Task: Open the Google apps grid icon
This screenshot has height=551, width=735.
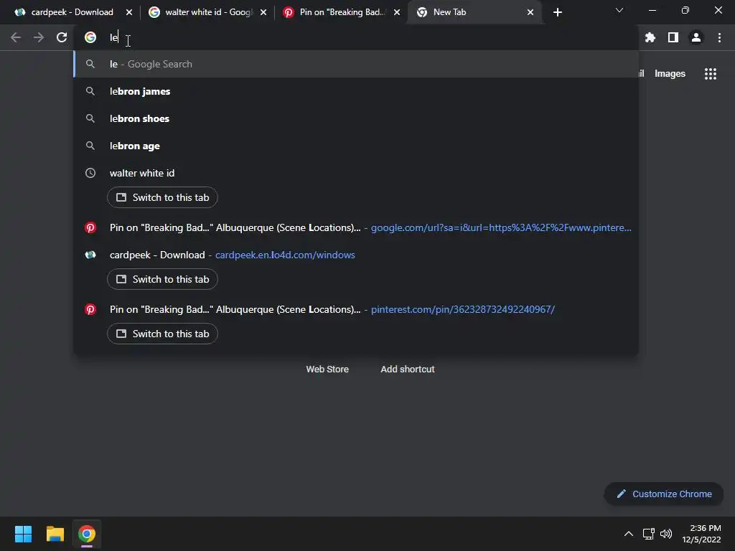Action: pyautogui.click(x=710, y=74)
